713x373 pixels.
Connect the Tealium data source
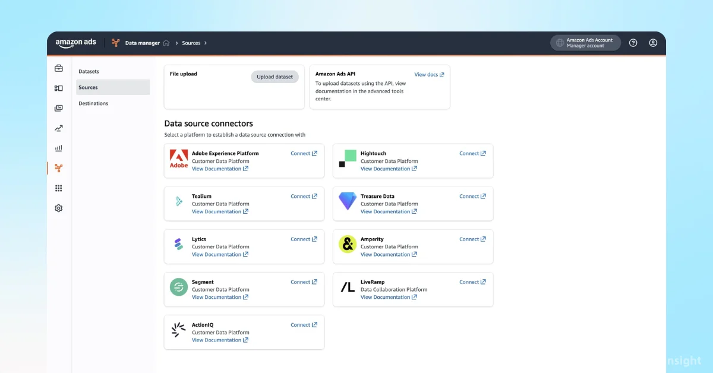pos(304,196)
